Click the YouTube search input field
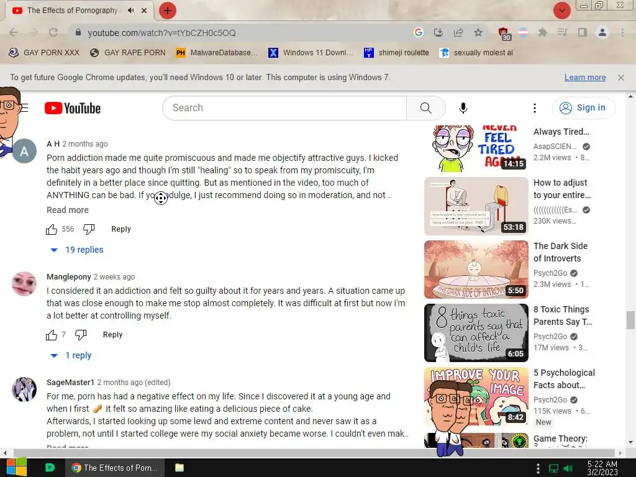 (284, 108)
